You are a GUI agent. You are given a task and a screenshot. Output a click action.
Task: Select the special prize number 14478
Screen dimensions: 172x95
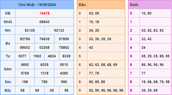point(45,13)
